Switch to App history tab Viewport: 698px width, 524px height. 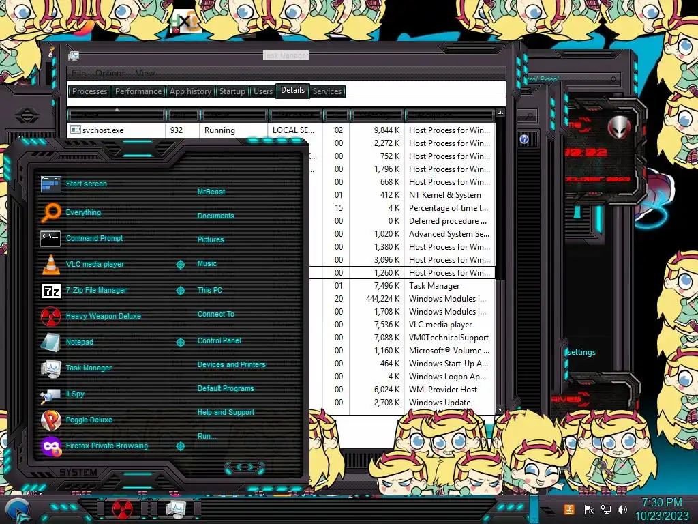(x=190, y=91)
